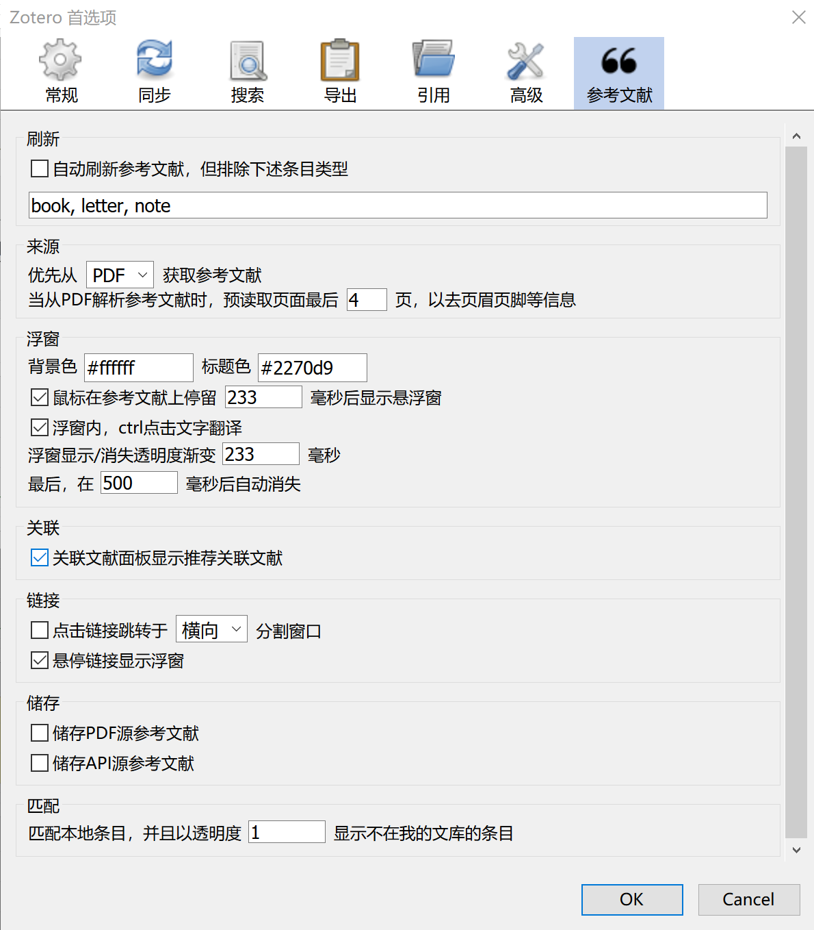点击排除条目类型输入框

pos(397,205)
